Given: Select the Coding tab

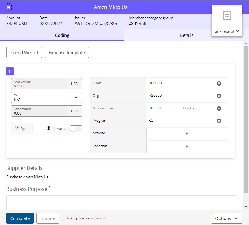Looking at the screenshot, I should tap(62, 35).
